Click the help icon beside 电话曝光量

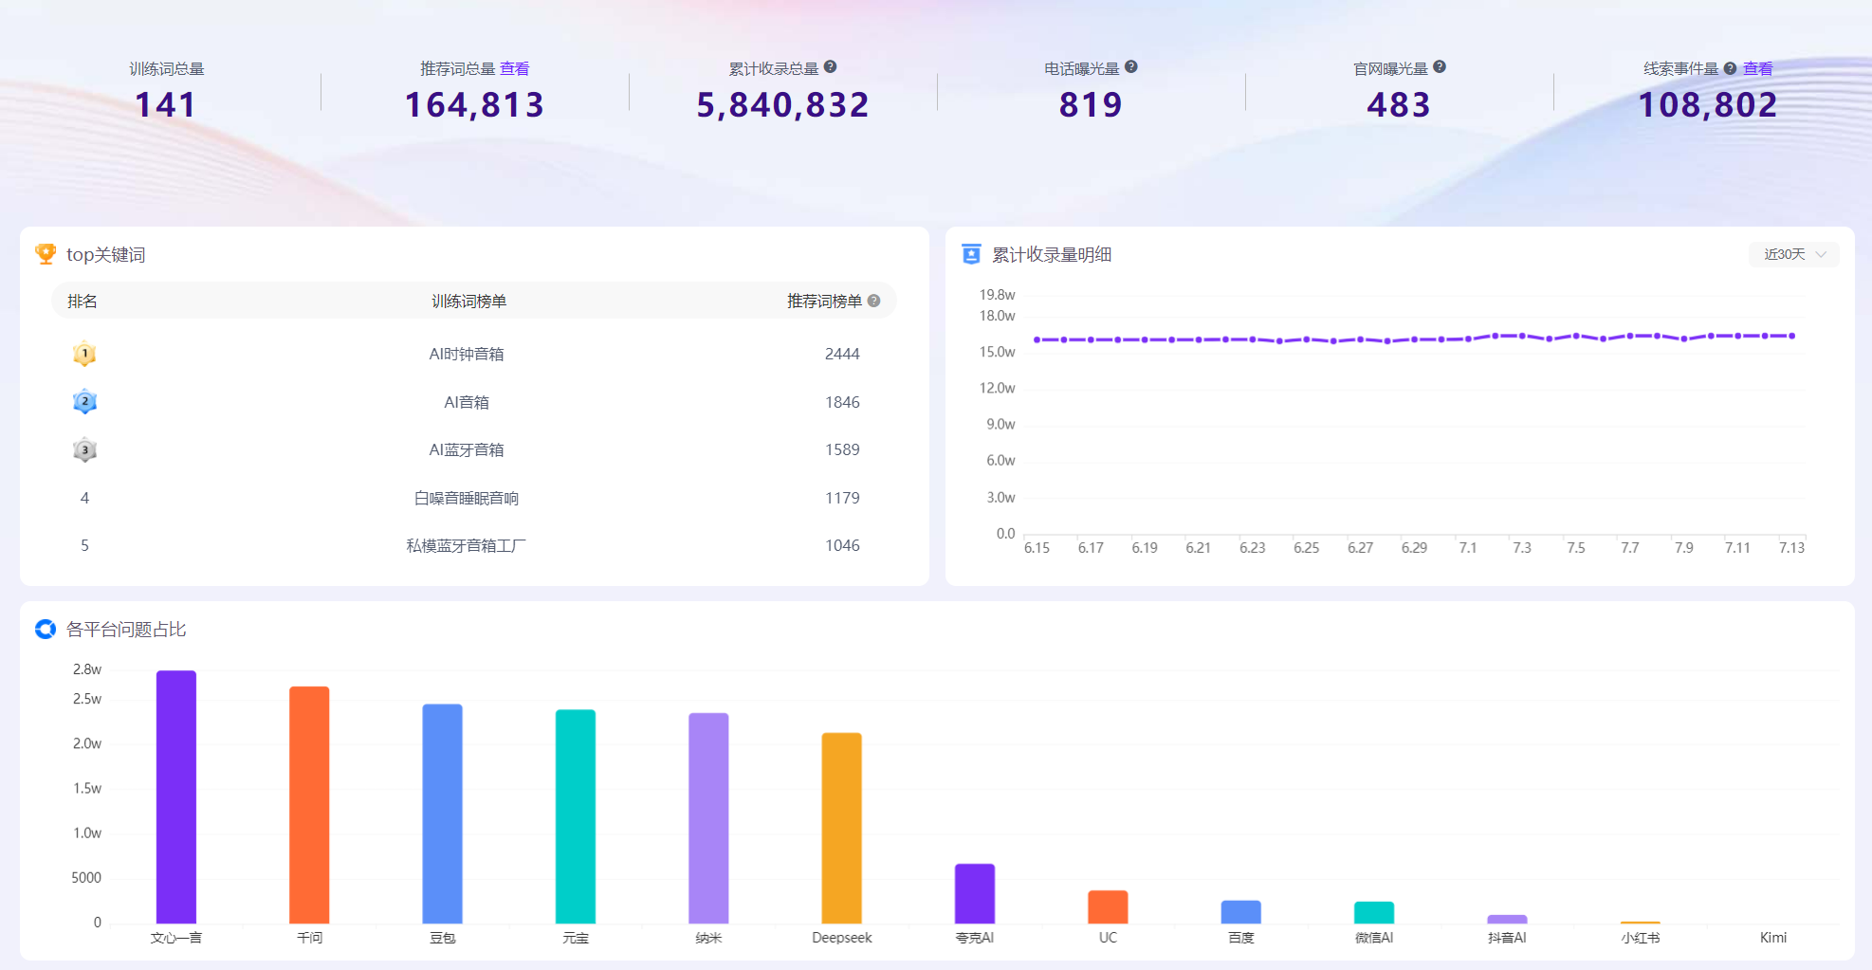1131,67
